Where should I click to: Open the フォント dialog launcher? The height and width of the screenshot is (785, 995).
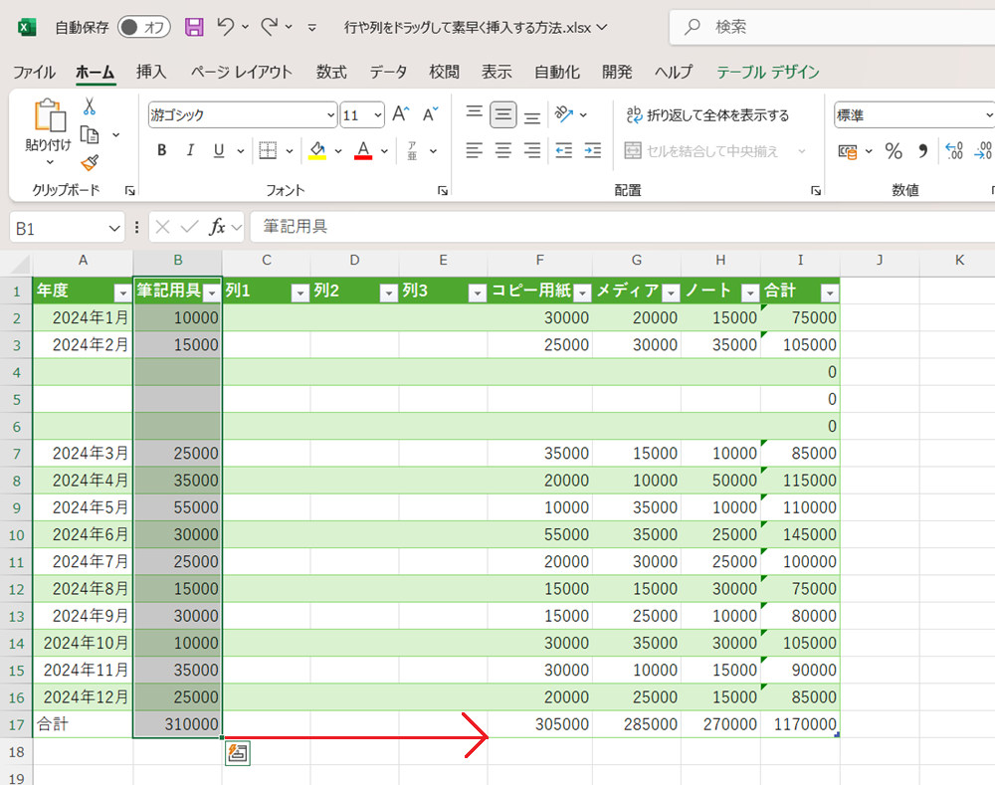pyautogui.click(x=443, y=190)
